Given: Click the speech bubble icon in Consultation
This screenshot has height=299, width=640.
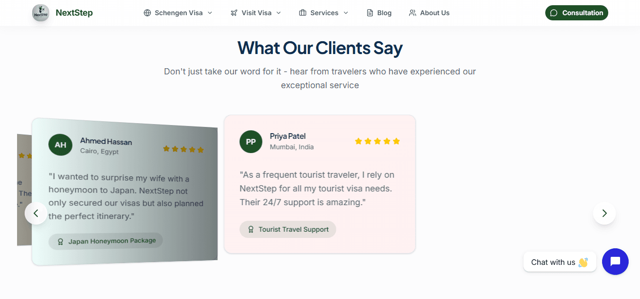Looking at the screenshot, I should tap(554, 13).
